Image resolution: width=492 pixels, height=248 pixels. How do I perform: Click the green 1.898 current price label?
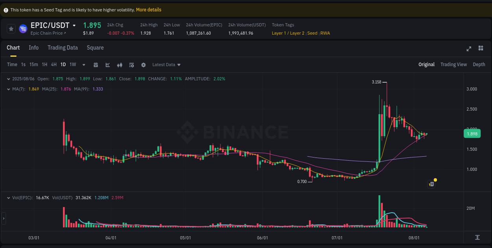point(472,133)
